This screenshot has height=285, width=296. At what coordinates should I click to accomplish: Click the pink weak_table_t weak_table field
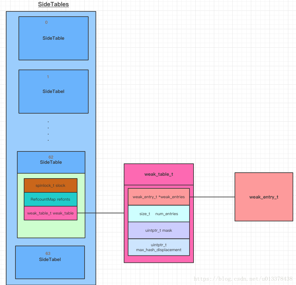[51, 213]
